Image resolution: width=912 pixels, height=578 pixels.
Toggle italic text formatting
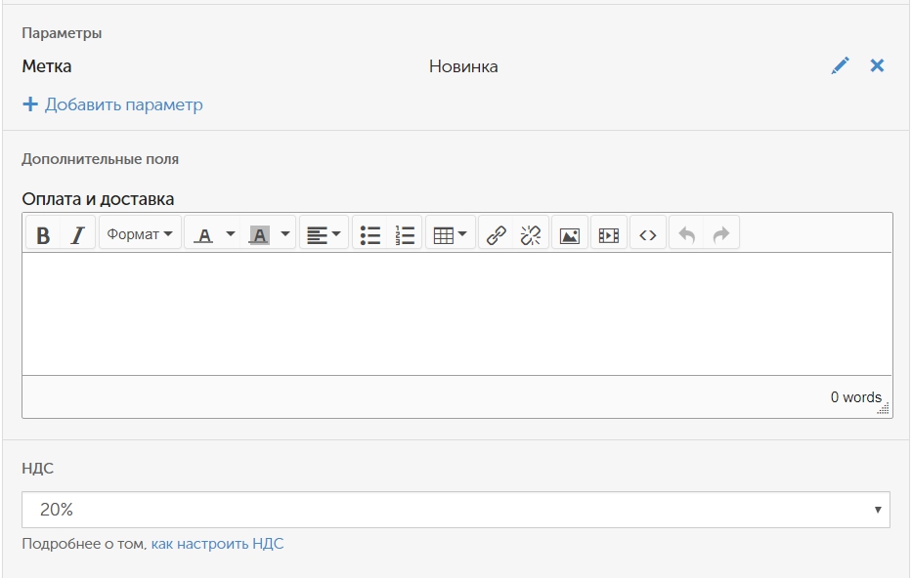pos(77,235)
